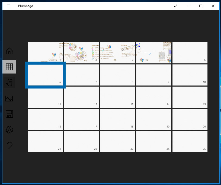Open blank page 5 thumbnail

(x=190, y=53)
